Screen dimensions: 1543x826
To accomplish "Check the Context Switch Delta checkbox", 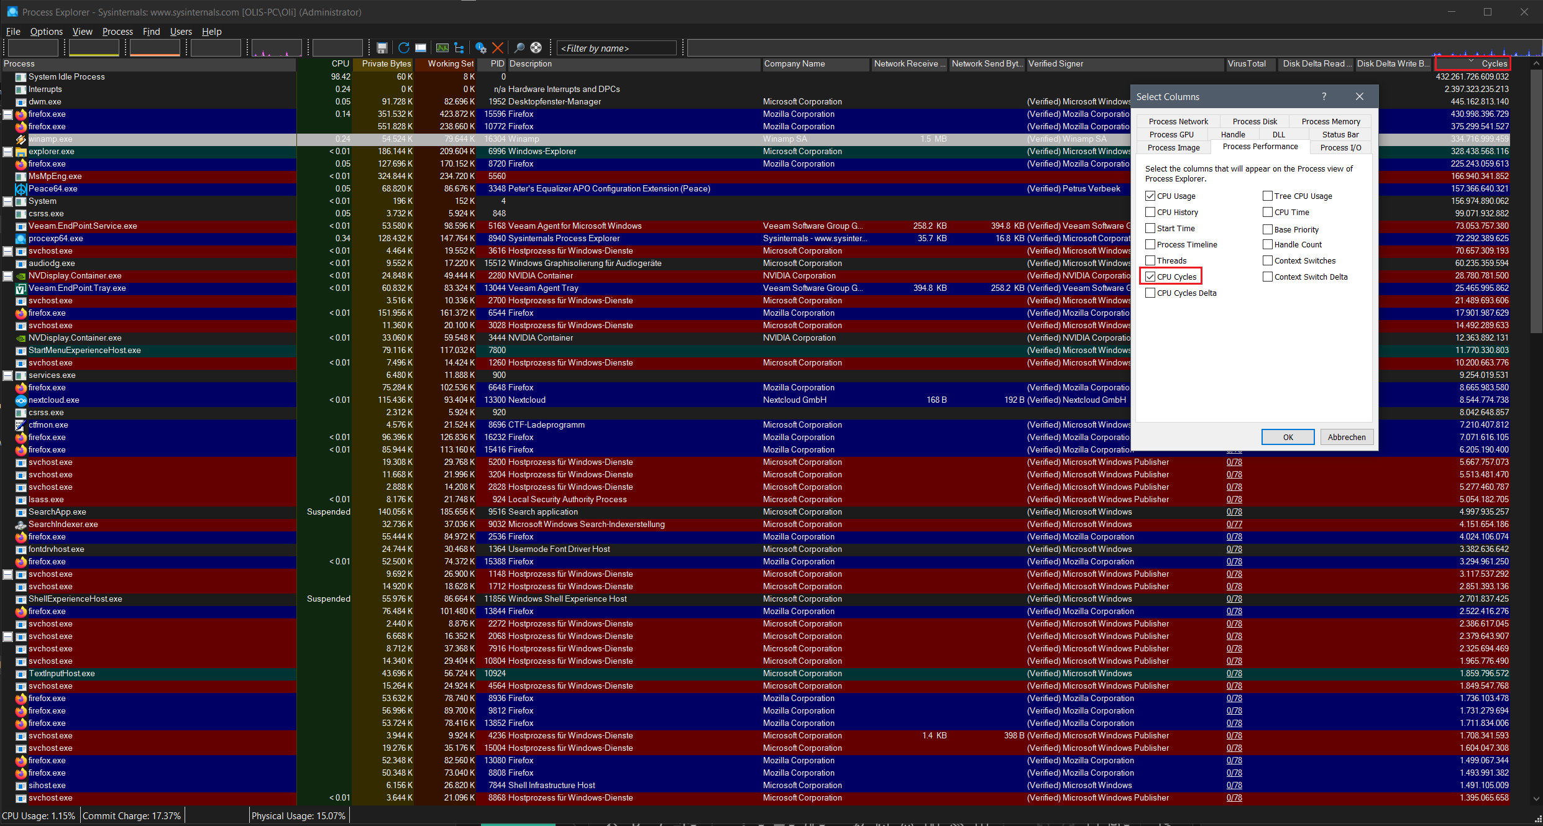I will click(1268, 277).
